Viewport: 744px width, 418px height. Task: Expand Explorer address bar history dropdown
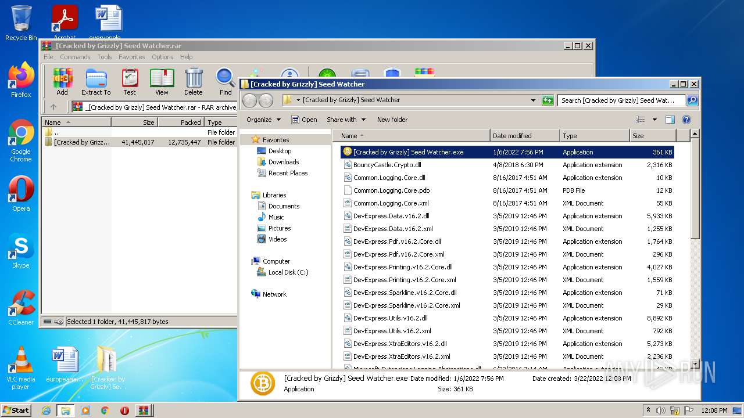(533, 100)
